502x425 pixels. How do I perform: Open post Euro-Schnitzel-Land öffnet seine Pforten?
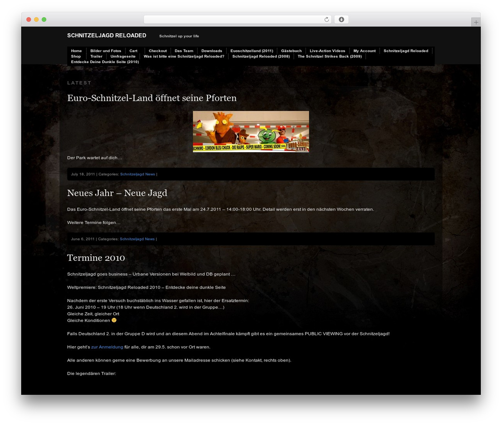click(x=152, y=98)
